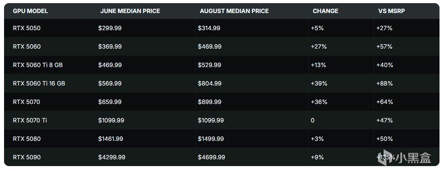
Task: Click the $4699.99 August price
Action: [211, 157]
